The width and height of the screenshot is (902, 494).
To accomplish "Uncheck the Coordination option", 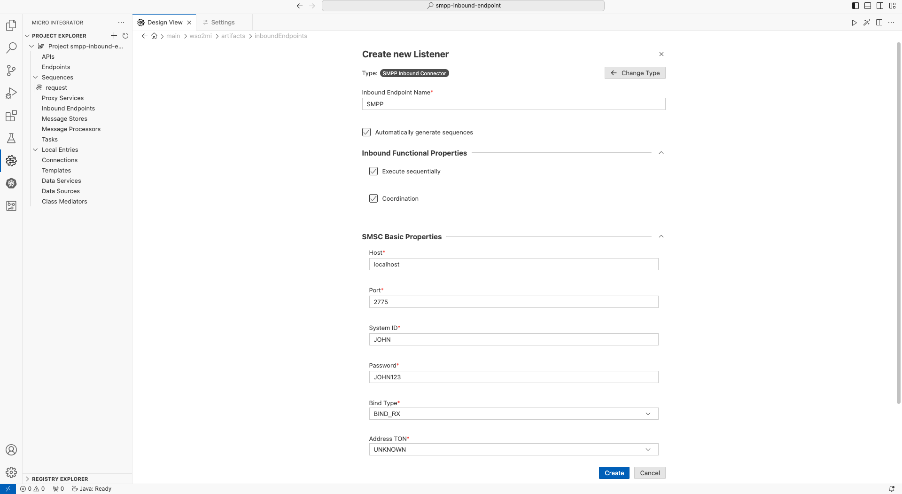I will click(373, 198).
